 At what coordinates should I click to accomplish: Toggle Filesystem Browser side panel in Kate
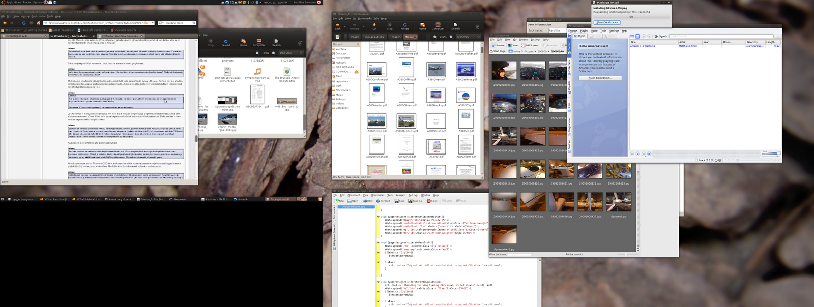tap(334, 237)
